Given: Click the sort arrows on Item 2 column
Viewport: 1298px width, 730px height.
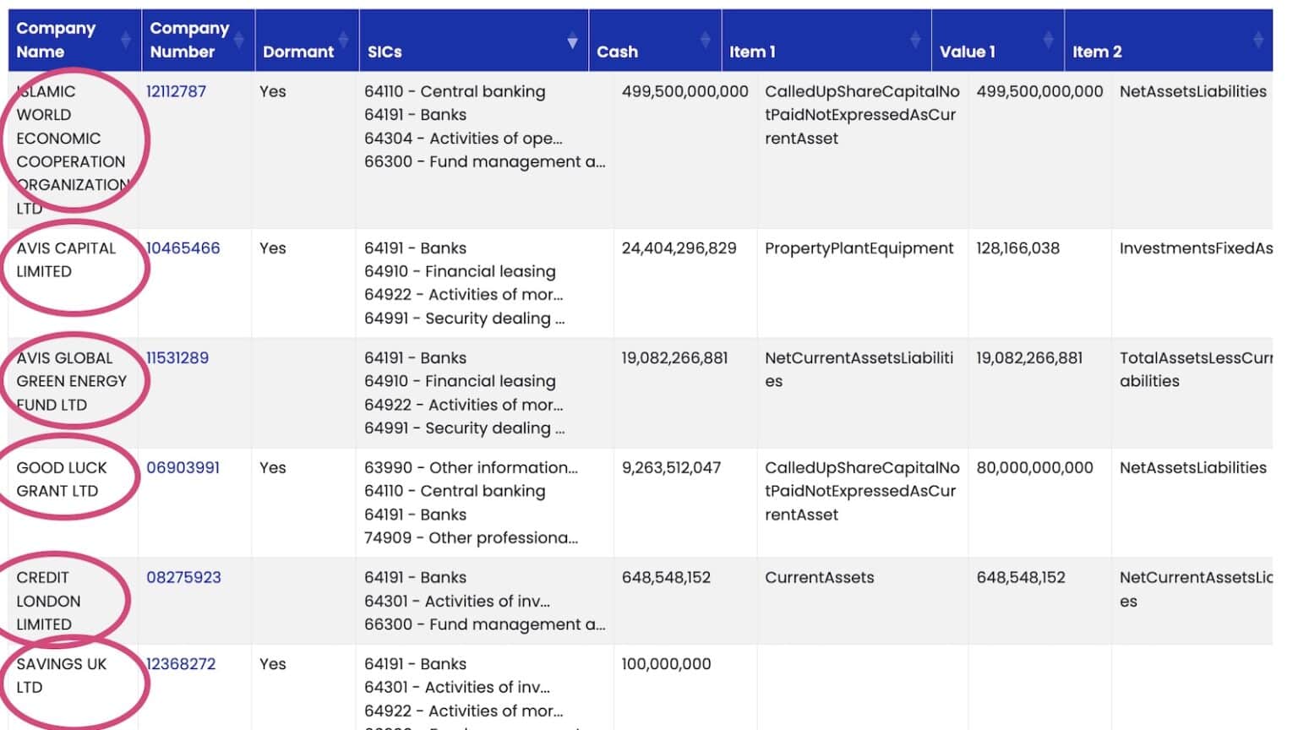Looking at the screenshot, I should coord(1258,39).
